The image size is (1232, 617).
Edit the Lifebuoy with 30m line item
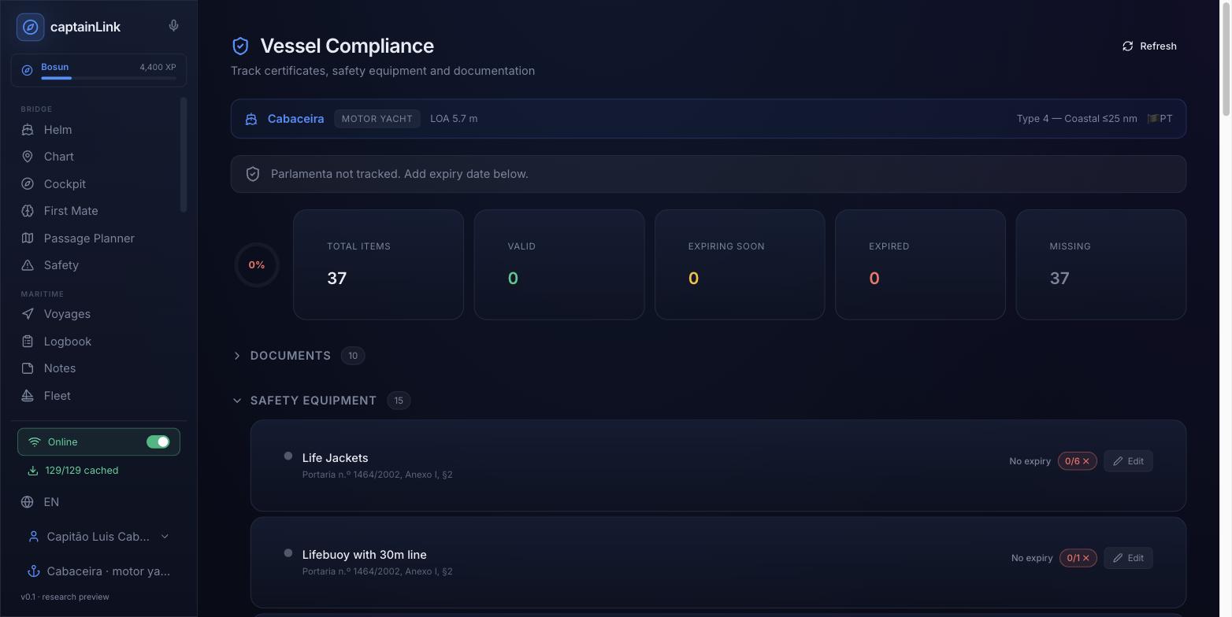pos(1128,558)
